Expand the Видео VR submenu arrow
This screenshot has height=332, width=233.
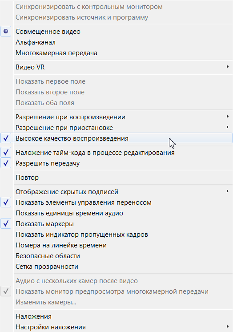click(x=228, y=67)
